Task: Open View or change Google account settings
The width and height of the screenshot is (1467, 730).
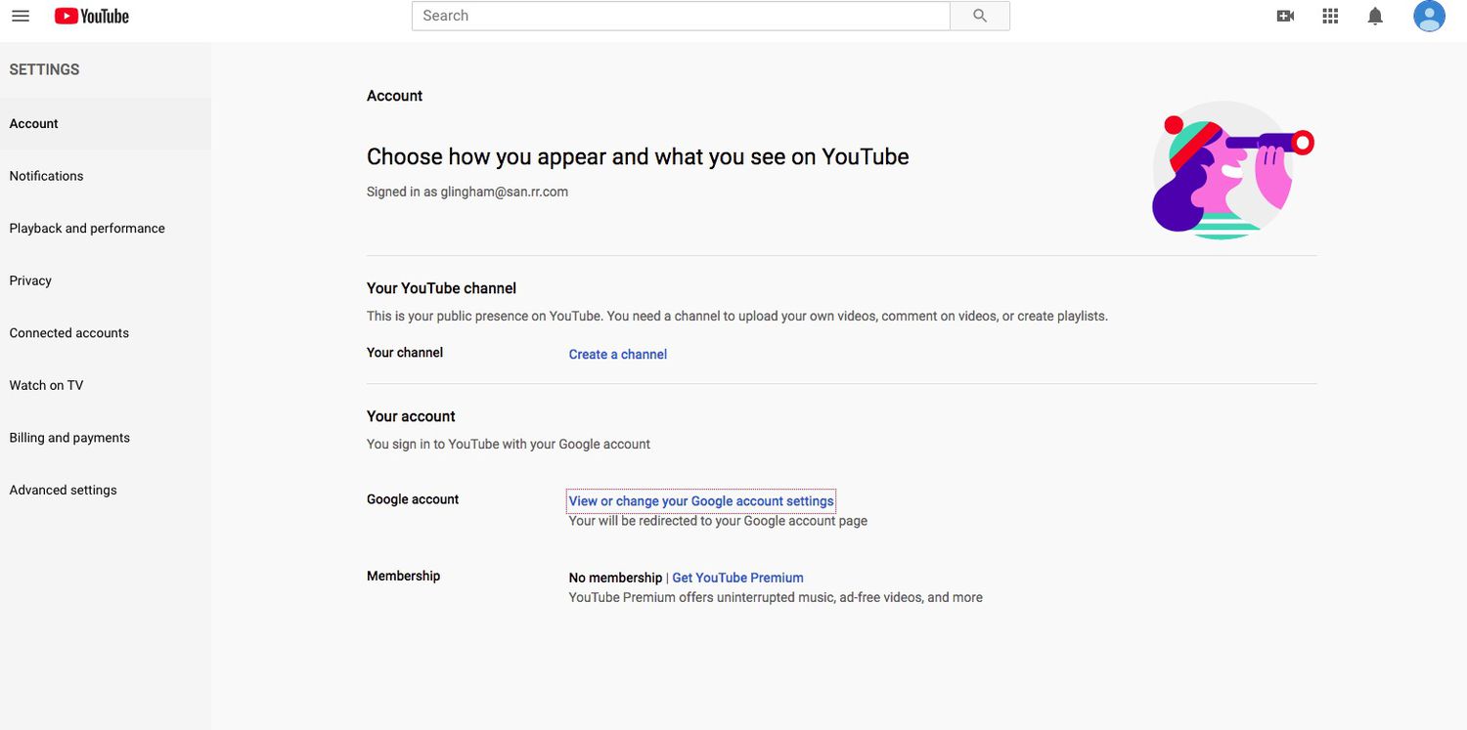Action: tap(701, 501)
